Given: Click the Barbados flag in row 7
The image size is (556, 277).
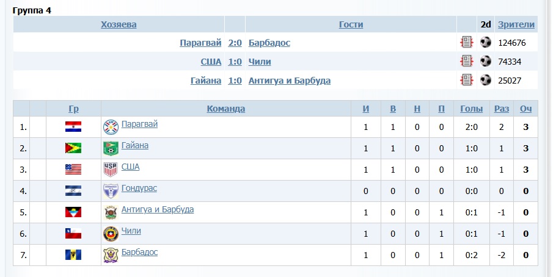Looking at the screenshot, I should 73,254.
